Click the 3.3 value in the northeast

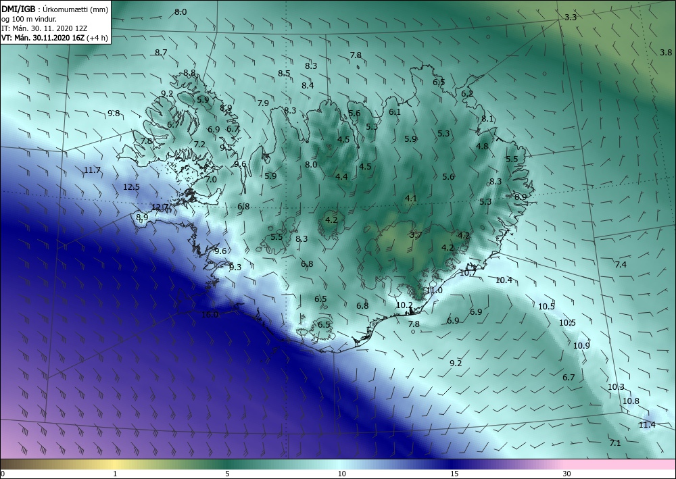pyautogui.click(x=571, y=18)
